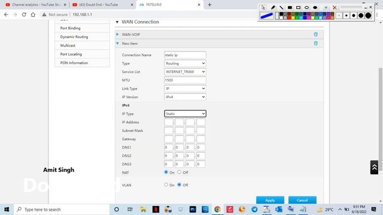Turn NAT On
Screen dimensions: 383x215
click(166, 172)
